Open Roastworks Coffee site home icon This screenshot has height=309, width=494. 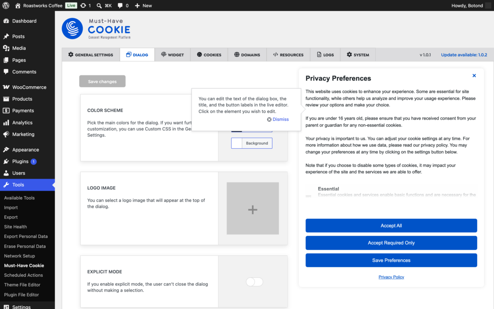(x=18, y=5)
